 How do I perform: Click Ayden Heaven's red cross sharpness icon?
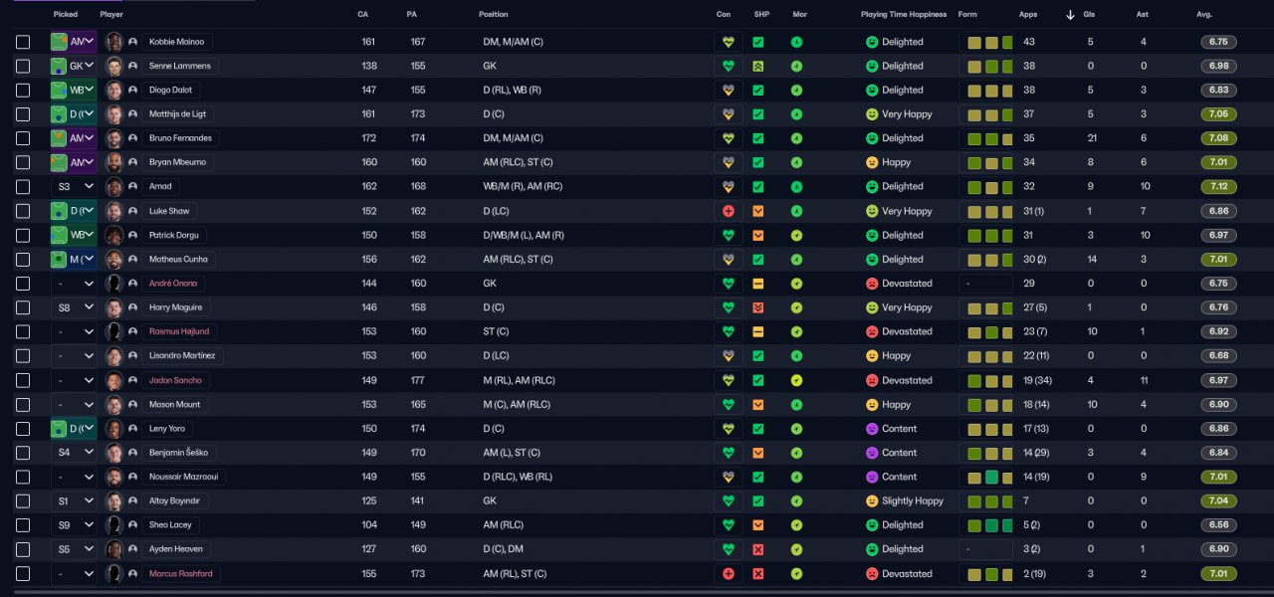click(x=758, y=549)
